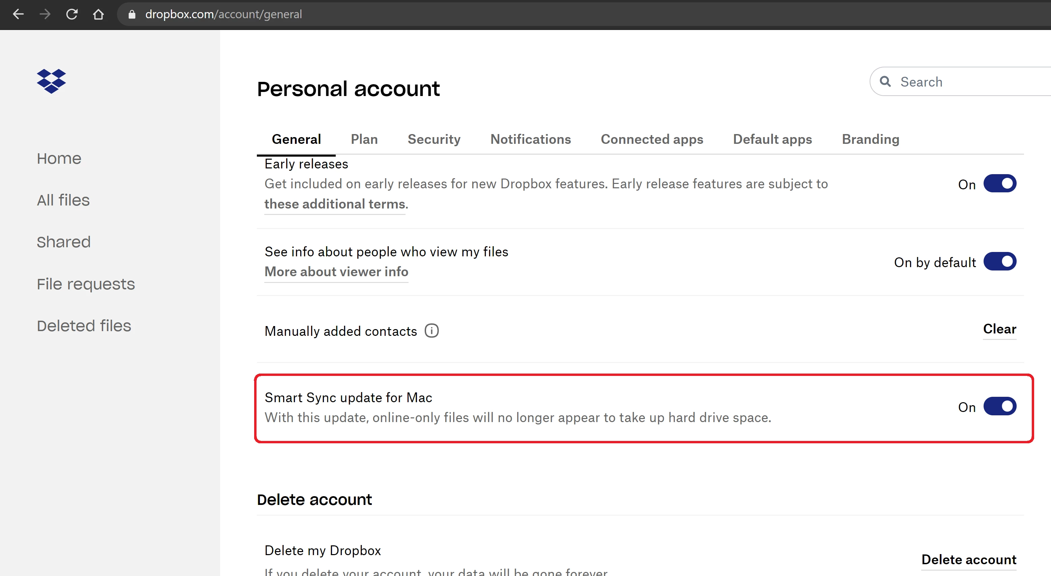
Task: Click the padlock site info icon
Action: pyautogui.click(x=132, y=14)
